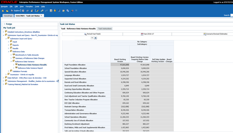Click the My Task List heading
233x133 pixels.
[x=9, y=28]
